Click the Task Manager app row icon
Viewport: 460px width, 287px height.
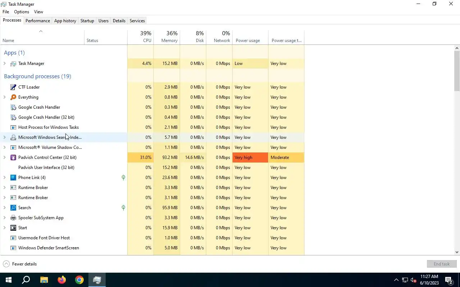13,63
